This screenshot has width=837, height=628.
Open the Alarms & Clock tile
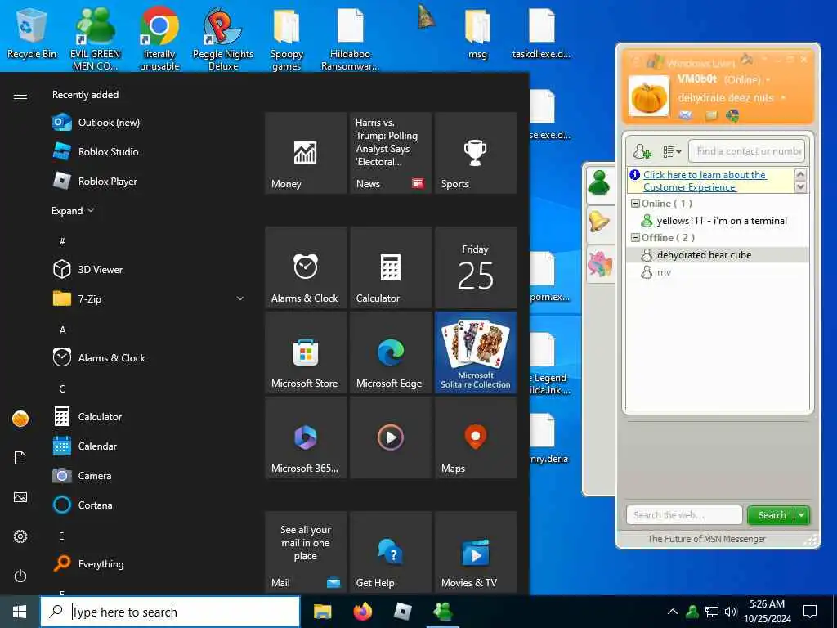[x=306, y=267]
